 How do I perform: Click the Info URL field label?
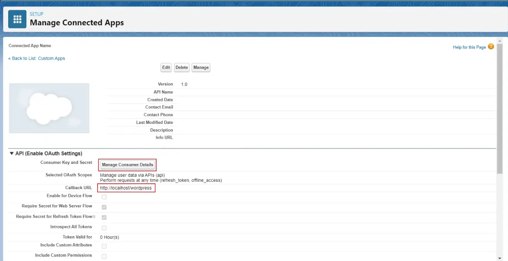click(x=164, y=137)
